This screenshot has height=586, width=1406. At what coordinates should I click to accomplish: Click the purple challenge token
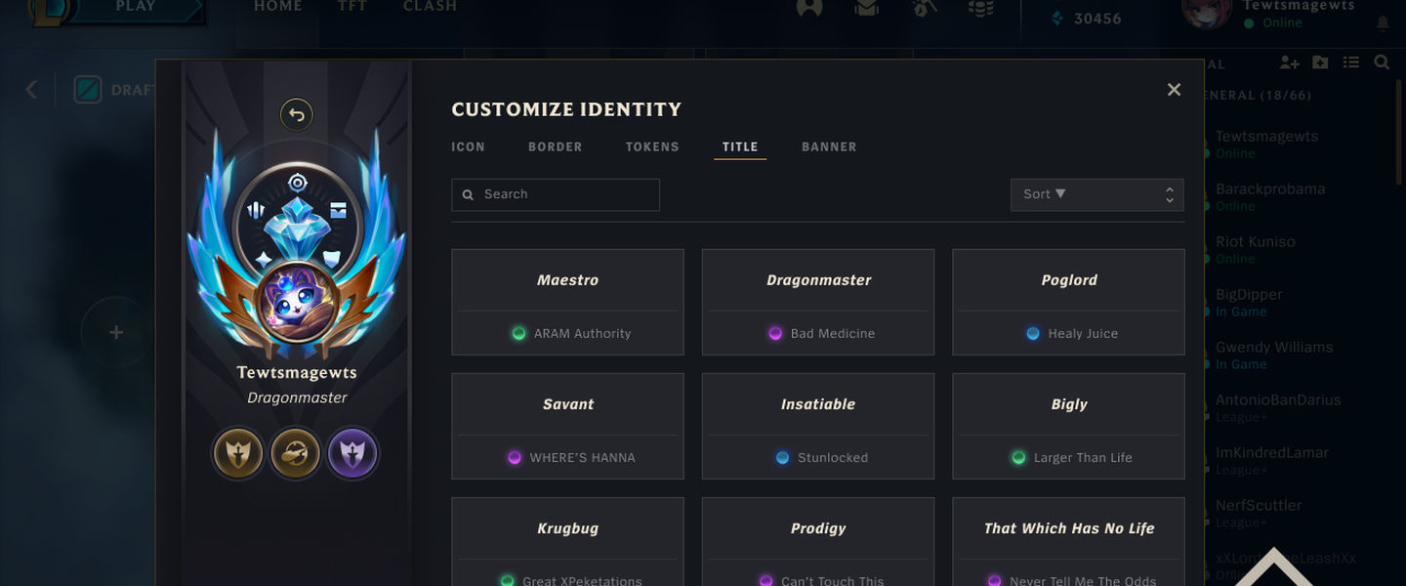[x=352, y=453]
